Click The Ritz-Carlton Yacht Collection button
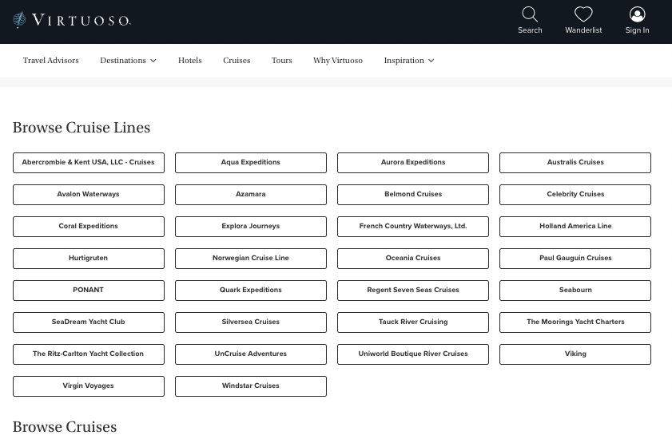This screenshot has width=672, height=443. [89, 354]
